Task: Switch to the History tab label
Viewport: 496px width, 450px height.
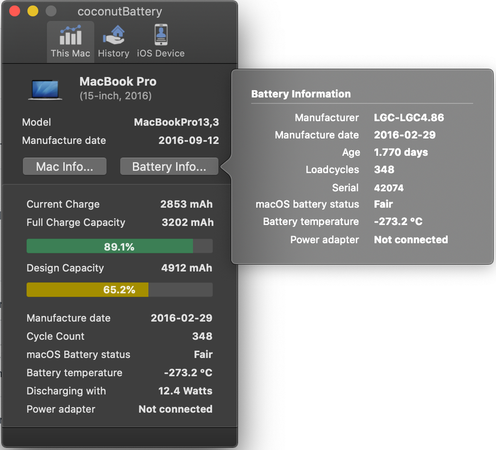Action: coord(113,53)
